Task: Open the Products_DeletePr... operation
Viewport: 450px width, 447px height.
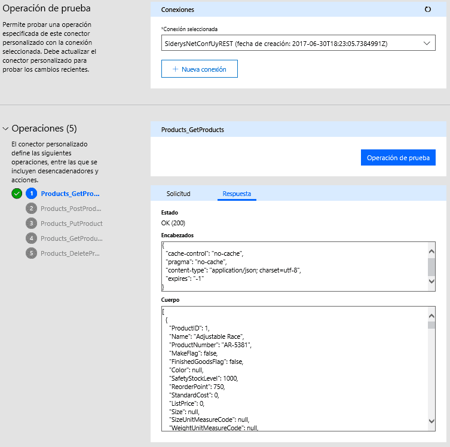Action: click(70, 253)
